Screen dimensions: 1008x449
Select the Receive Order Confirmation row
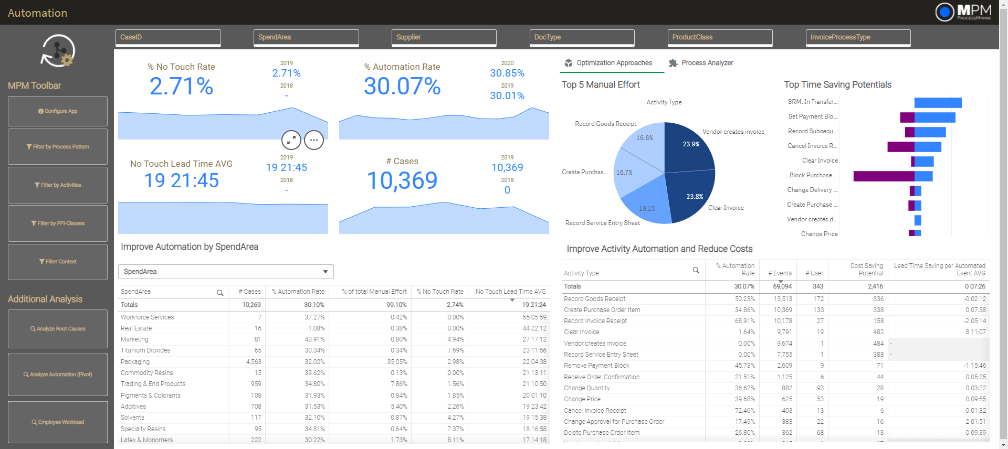tap(776, 377)
